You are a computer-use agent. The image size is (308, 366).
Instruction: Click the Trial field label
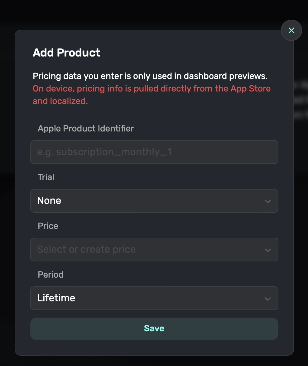pyautogui.click(x=46, y=177)
